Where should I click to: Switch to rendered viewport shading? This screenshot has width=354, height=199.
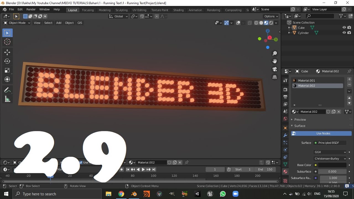(x=271, y=23)
